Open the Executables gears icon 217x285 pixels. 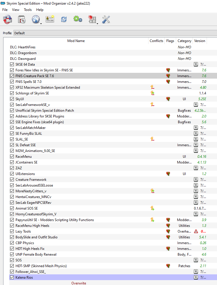(78, 19)
